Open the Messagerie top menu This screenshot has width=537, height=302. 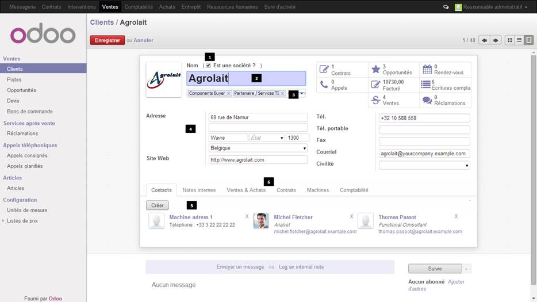pyautogui.click(x=22, y=7)
